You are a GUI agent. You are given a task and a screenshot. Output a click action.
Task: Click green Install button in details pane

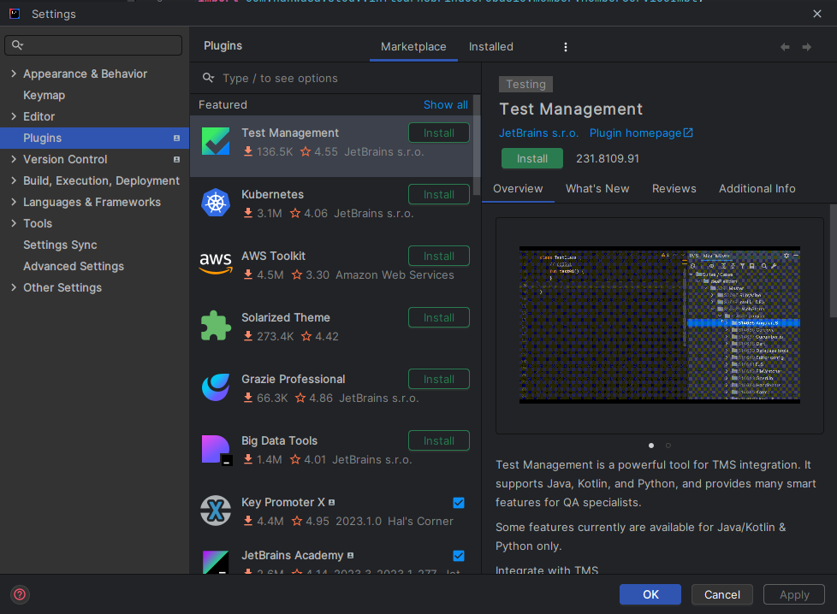point(531,158)
